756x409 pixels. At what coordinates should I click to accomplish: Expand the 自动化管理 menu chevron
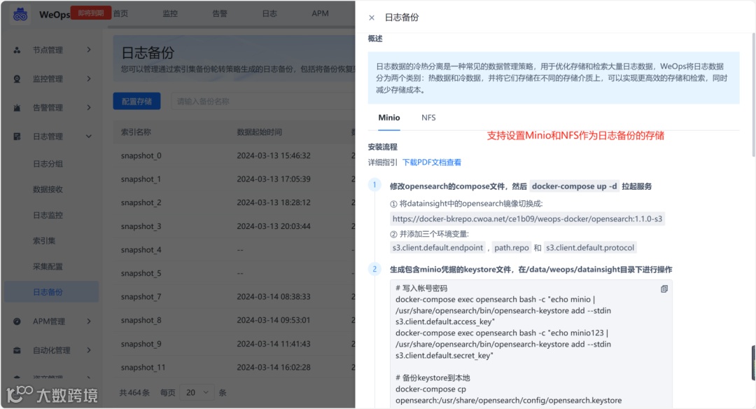coord(89,350)
